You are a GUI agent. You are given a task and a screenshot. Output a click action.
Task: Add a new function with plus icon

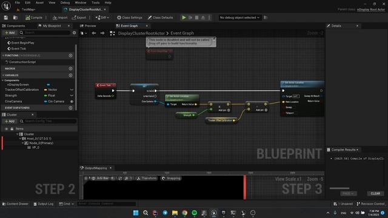coord(70,56)
